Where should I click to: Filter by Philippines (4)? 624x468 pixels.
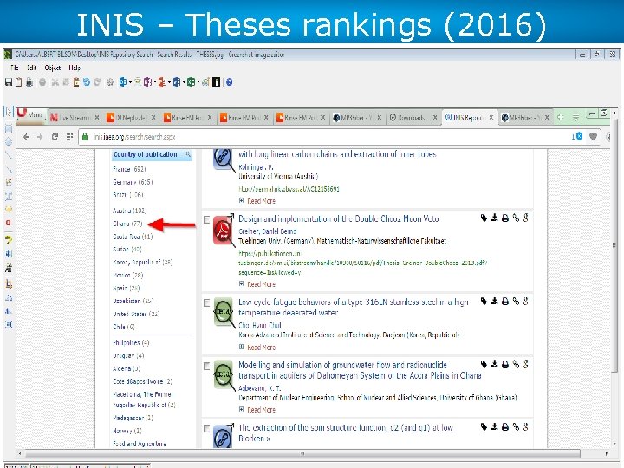[x=131, y=342]
